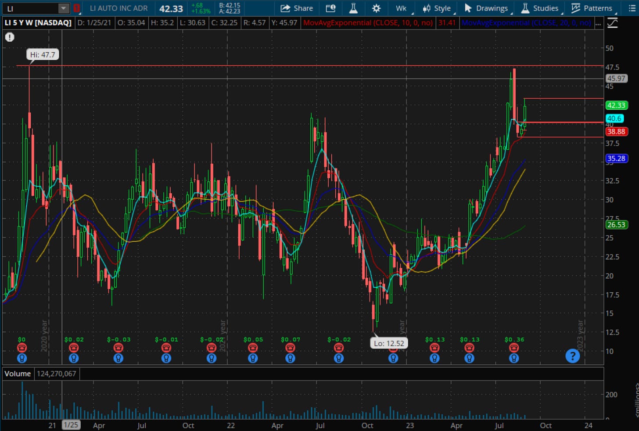The image size is (639, 431).
Task: Click the lightbulb icon below $0.02 earnings
Action: click(x=74, y=358)
